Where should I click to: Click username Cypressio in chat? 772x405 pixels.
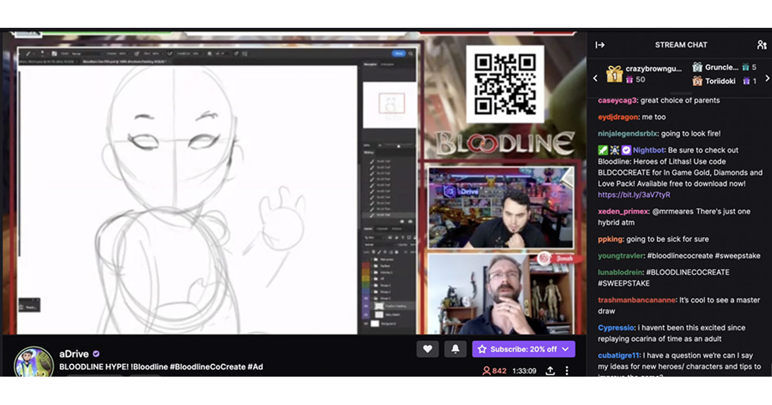pos(617,327)
